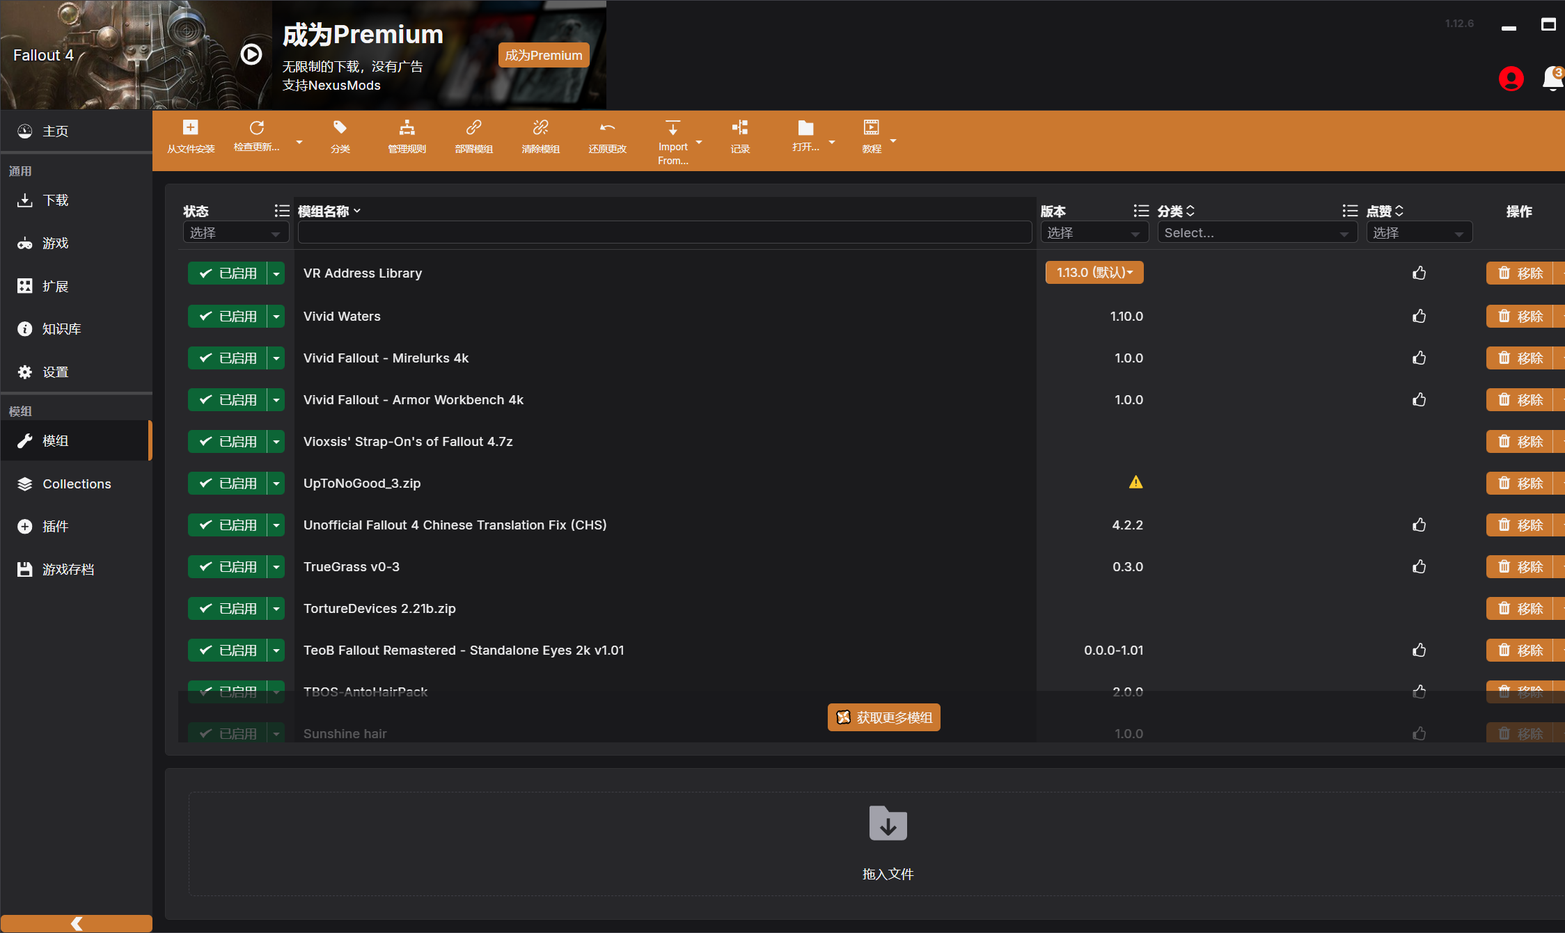Open the 点赞 filter dropdown
1565x933 pixels.
coord(1419,233)
